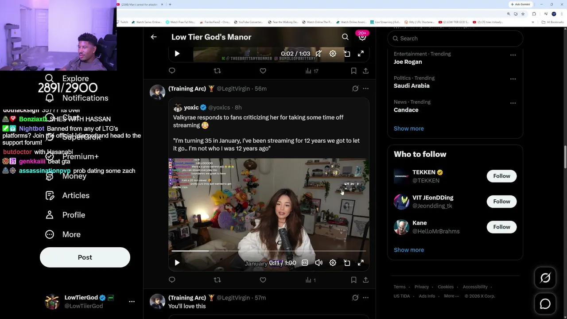Screen dimensions: 567x319
Task: Enter fullscreen on the 0:02 / 1:03 video
Action: click(361, 54)
